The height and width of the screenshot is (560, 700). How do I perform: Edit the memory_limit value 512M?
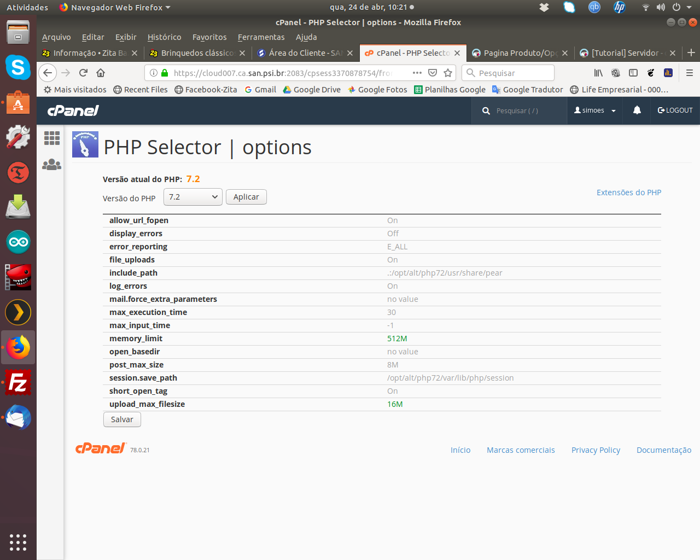point(397,339)
